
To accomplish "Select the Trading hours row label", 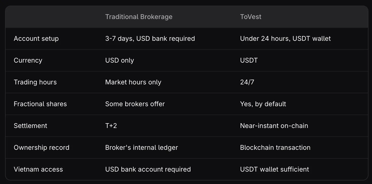I will point(35,82).
